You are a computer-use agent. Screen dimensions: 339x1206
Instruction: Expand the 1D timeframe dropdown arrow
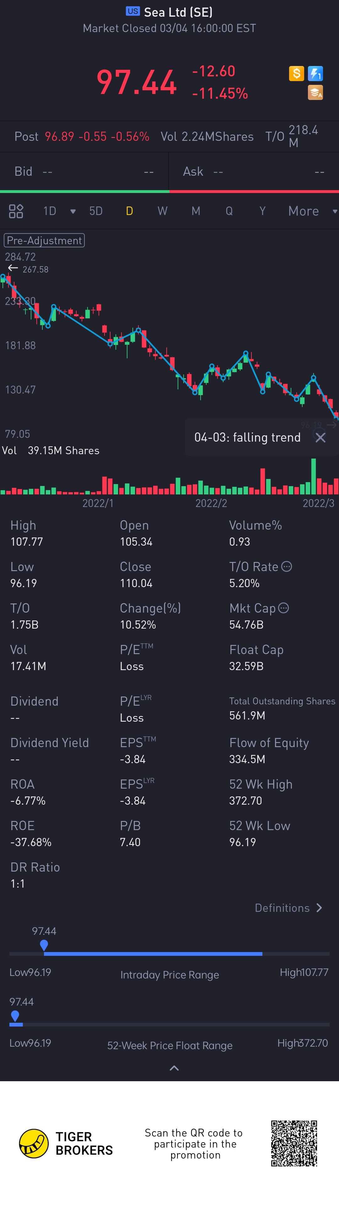click(x=73, y=212)
